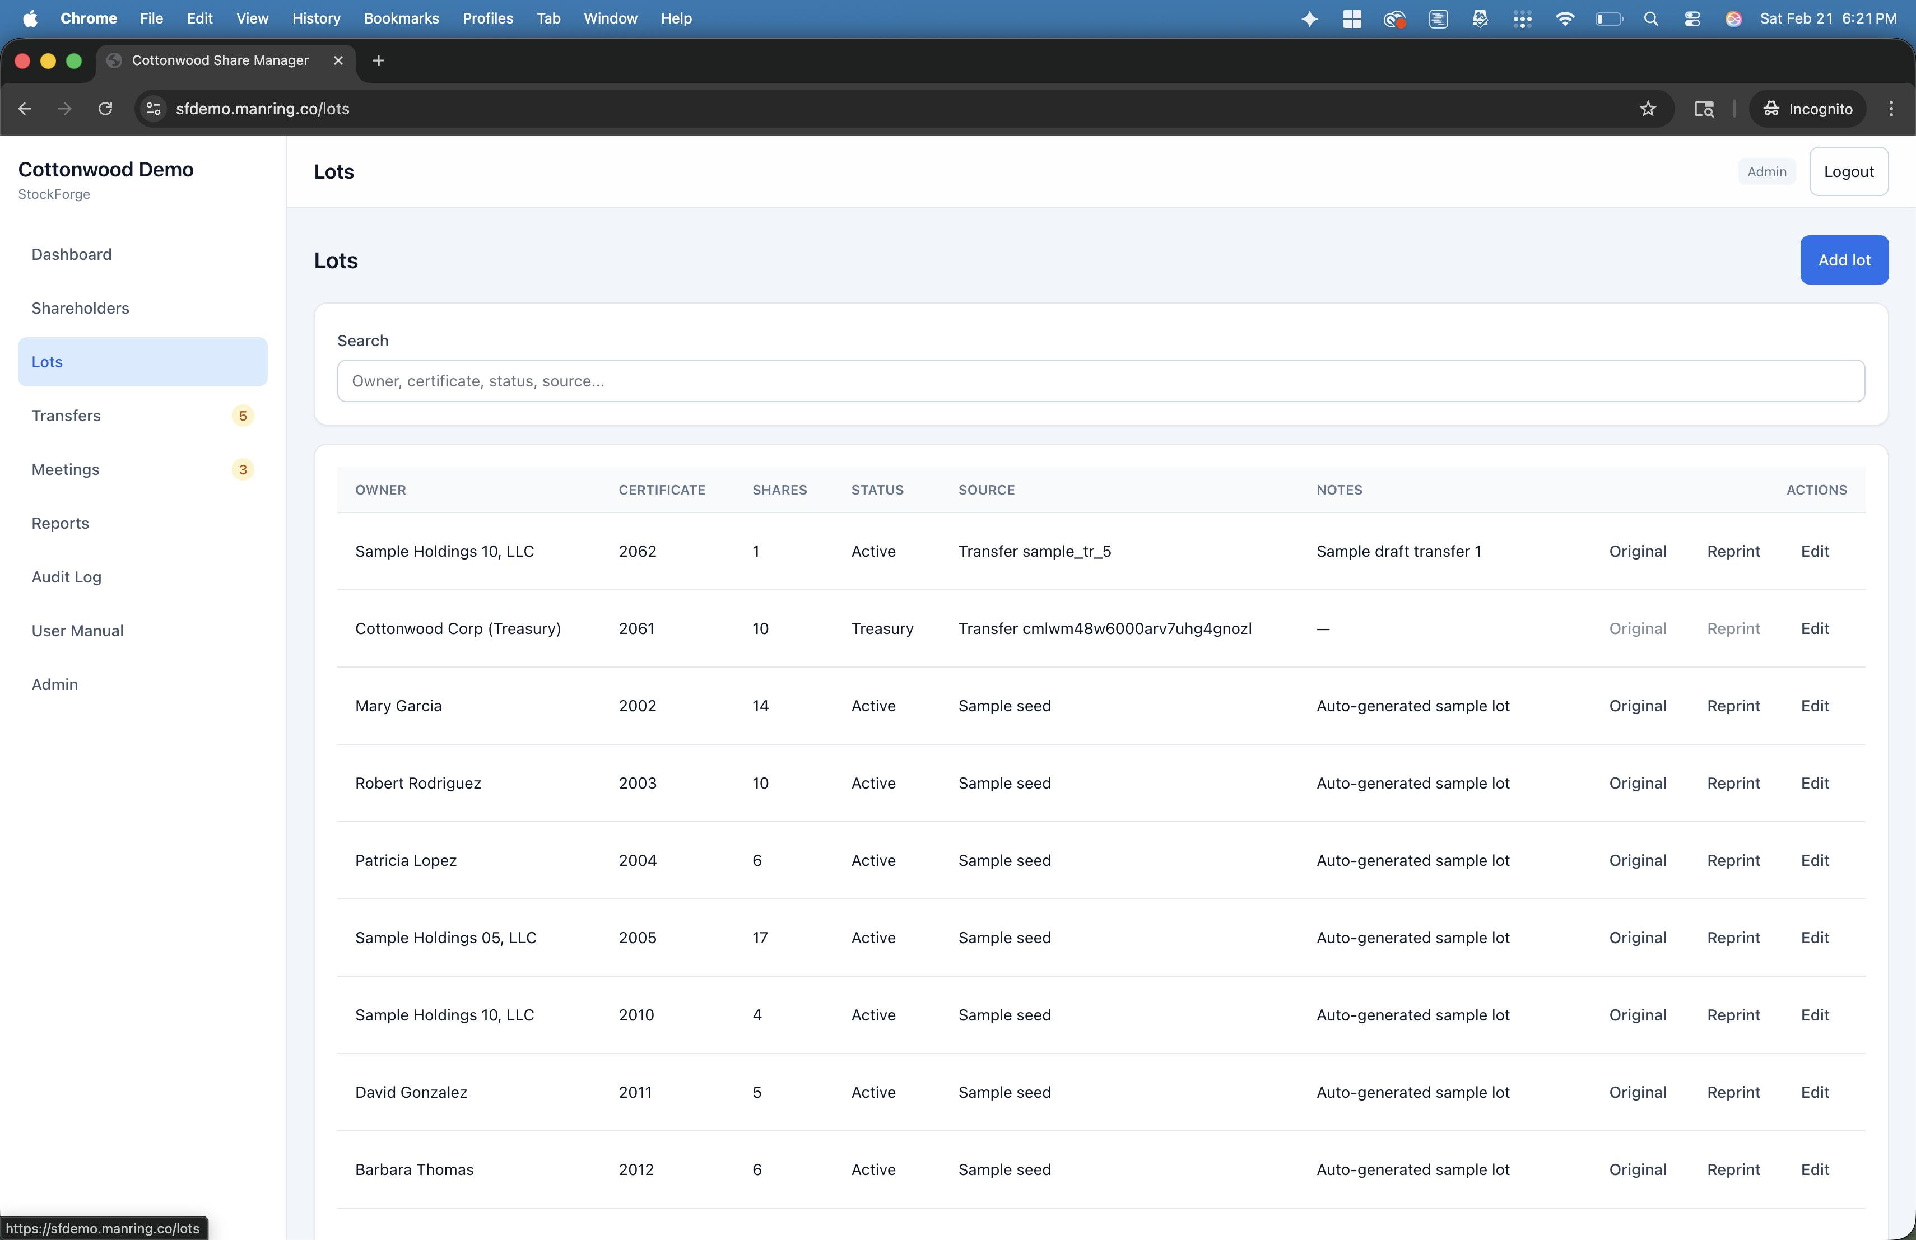Open the Transfers section in the sidebar
Viewport: 1916px width, 1240px height.
[x=66, y=415]
